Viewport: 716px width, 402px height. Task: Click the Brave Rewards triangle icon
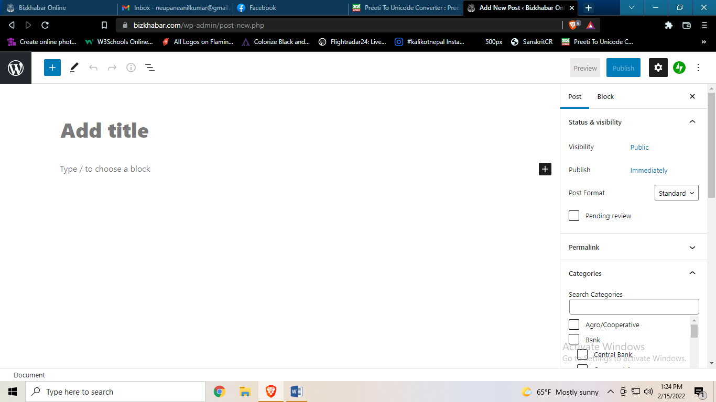point(591,25)
